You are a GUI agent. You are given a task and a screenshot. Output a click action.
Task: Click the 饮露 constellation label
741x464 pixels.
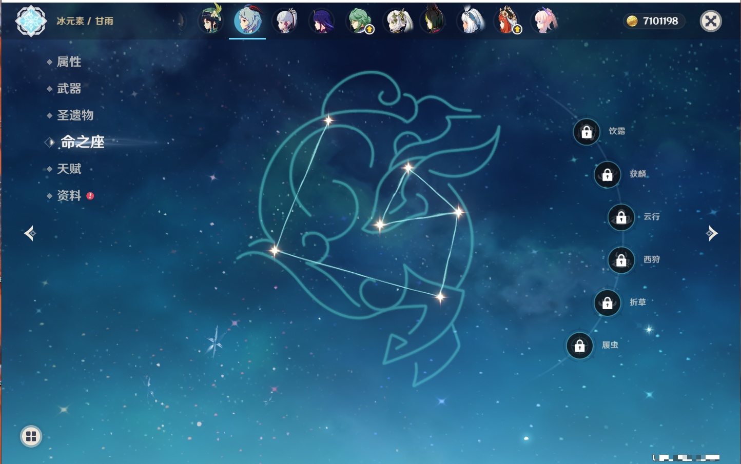(617, 131)
